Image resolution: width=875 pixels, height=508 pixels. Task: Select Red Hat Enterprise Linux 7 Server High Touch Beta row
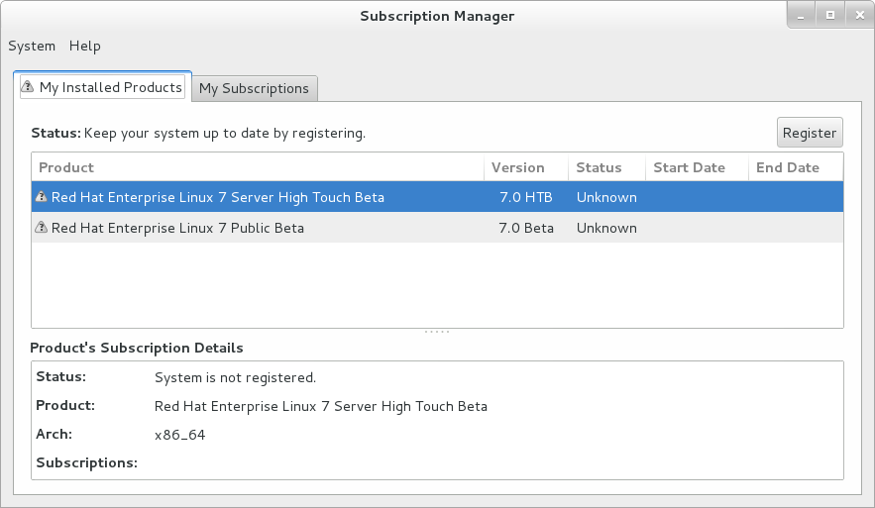[218, 197]
